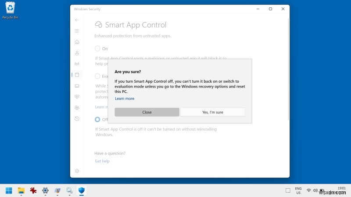This screenshot has width=351, height=197.
Task: Confirm with Yes, I'm sure button
Action: (x=213, y=112)
